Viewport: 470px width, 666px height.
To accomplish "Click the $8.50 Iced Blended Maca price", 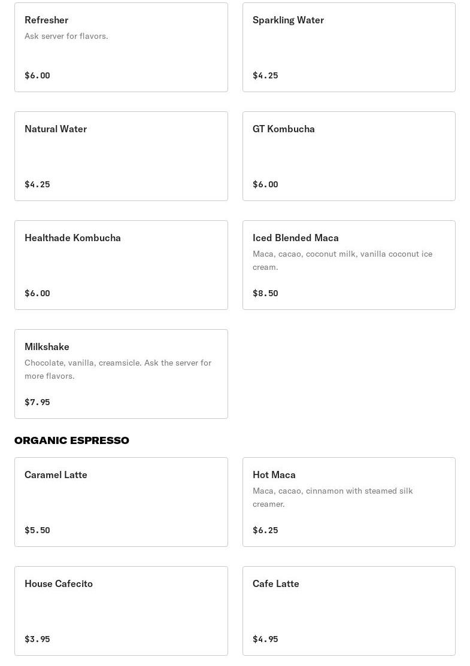I will click(x=265, y=293).
